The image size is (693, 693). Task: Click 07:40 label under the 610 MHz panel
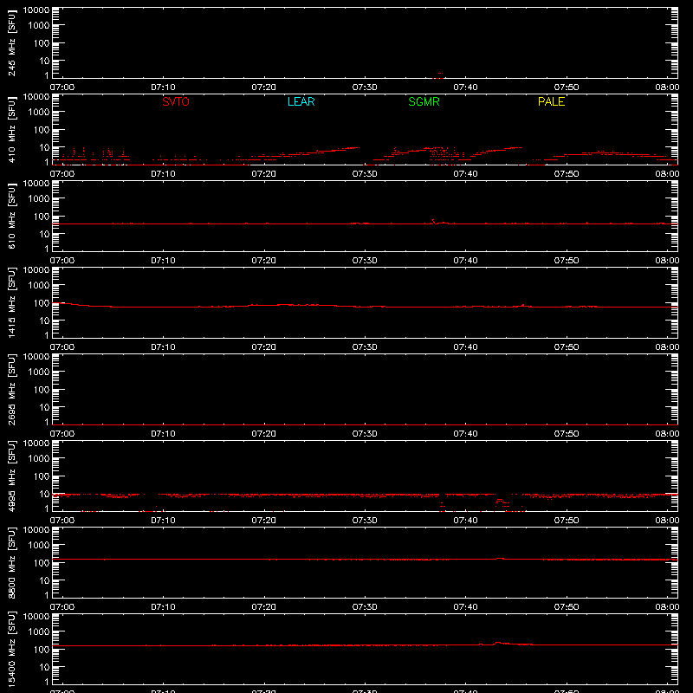pos(465,261)
